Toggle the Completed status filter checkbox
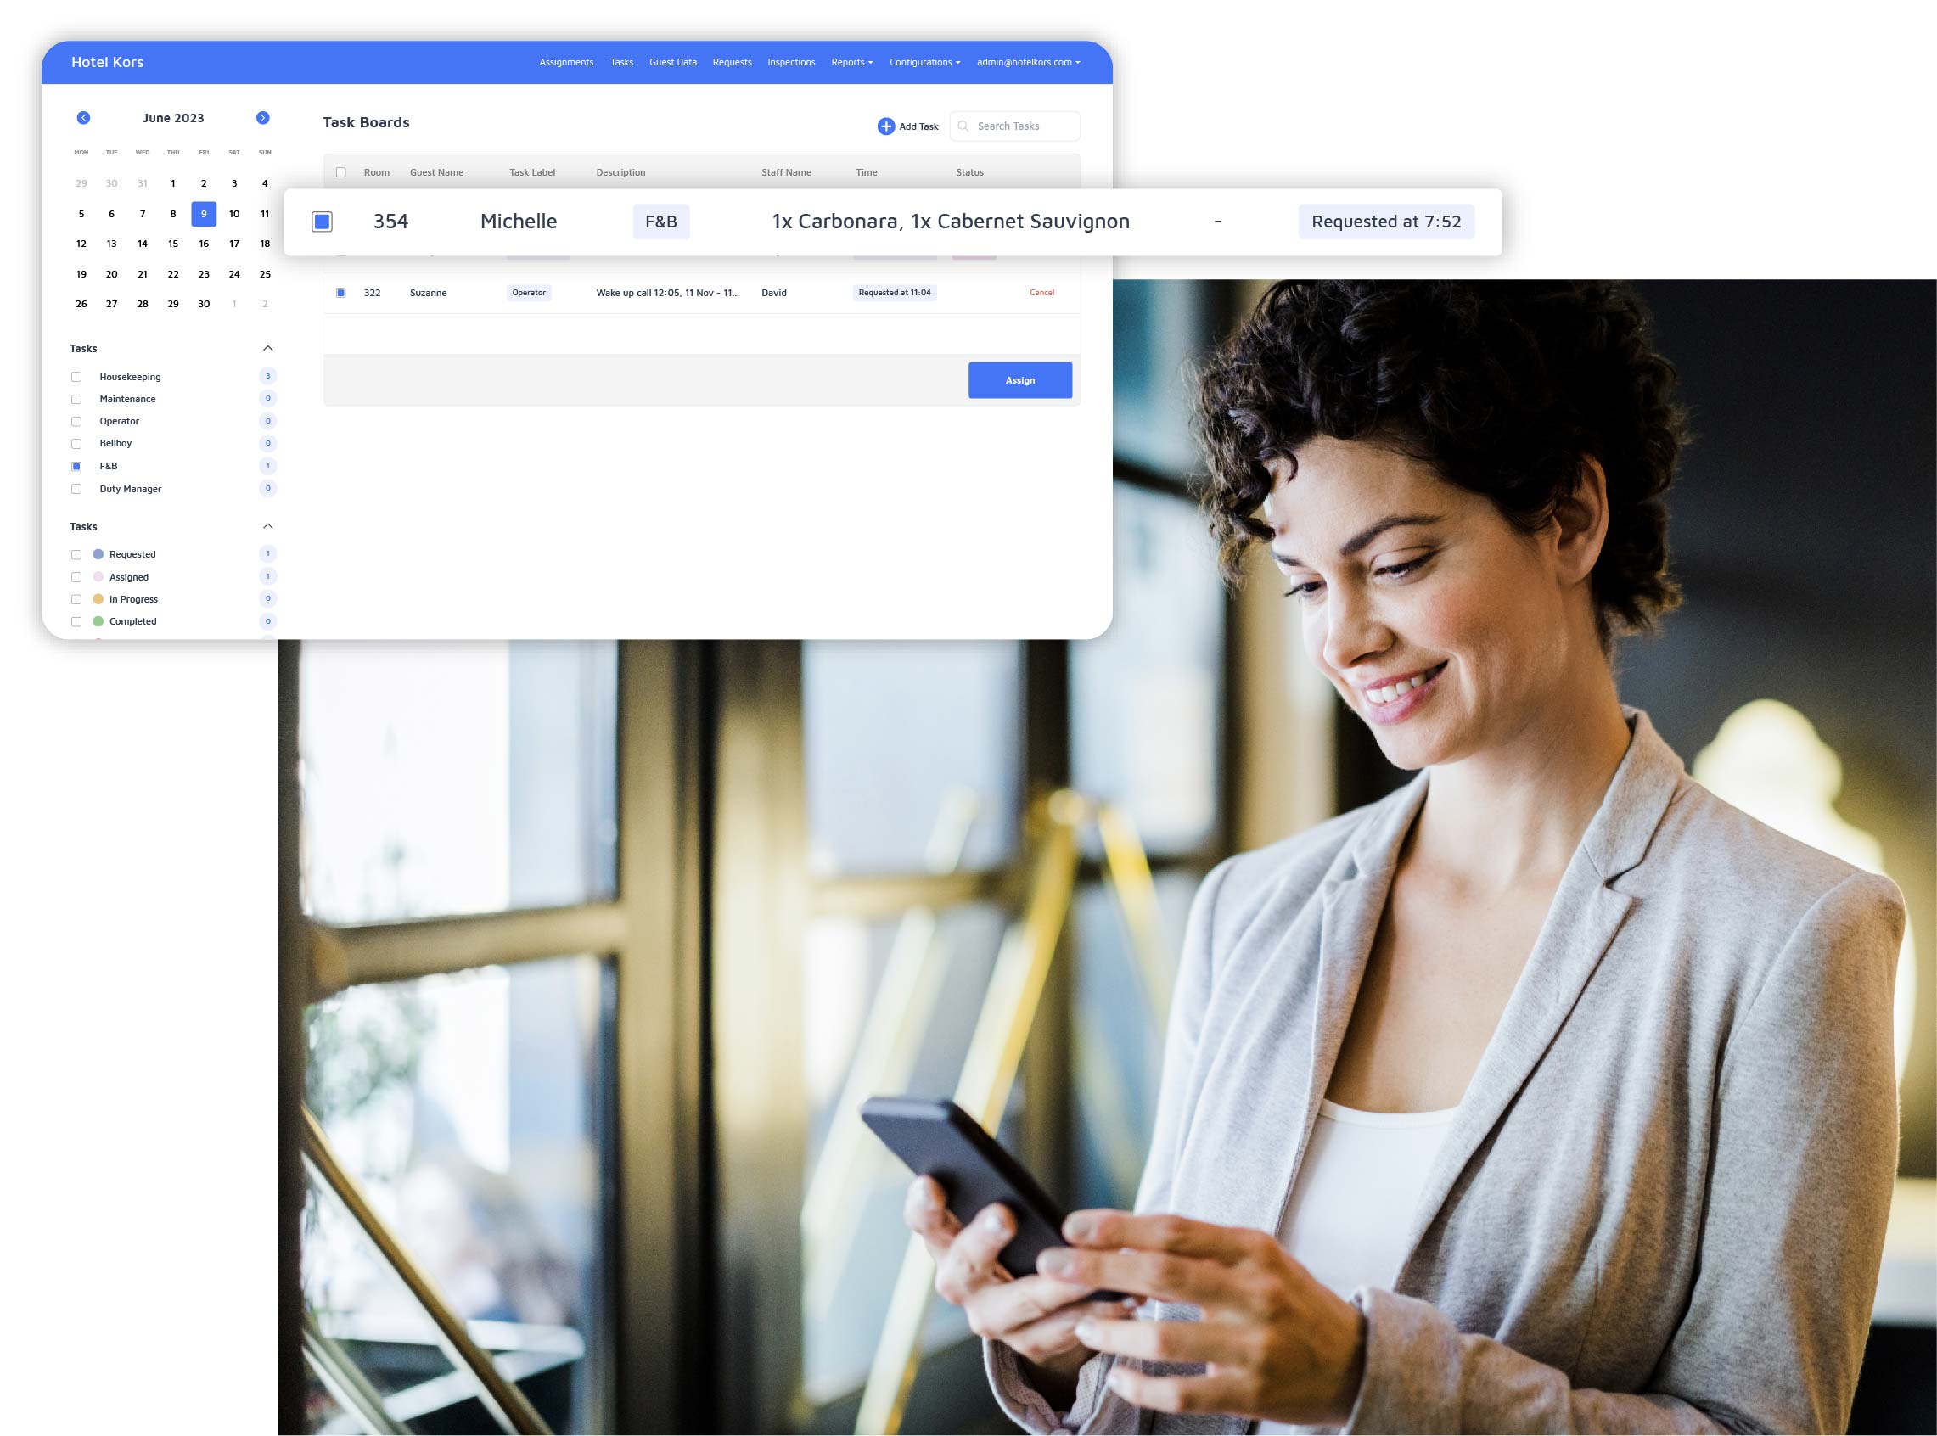The width and height of the screenshot is (1937, 1436). click(77, 620)
